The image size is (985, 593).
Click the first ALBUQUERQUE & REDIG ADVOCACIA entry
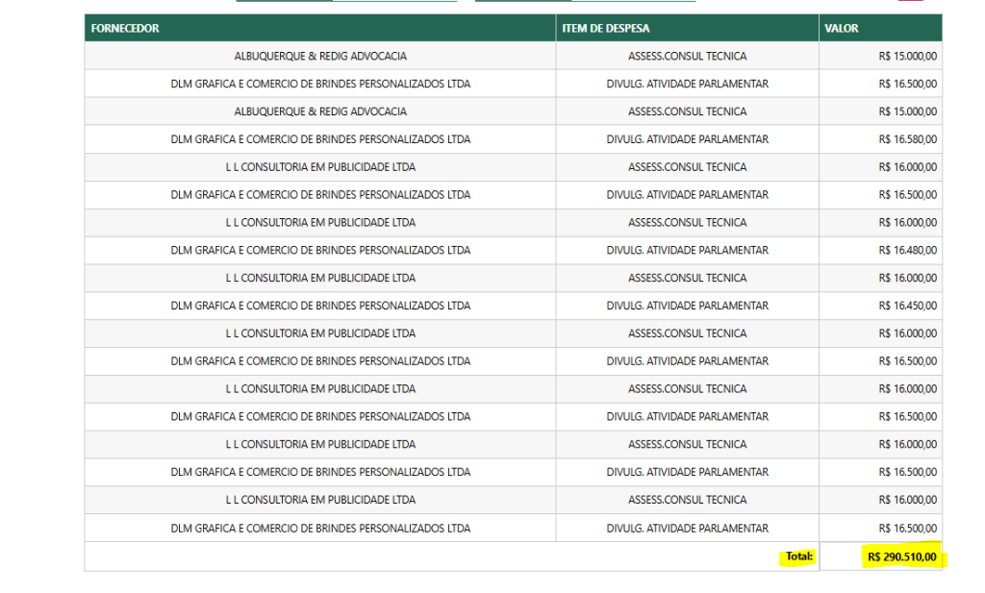coord(320,57)
